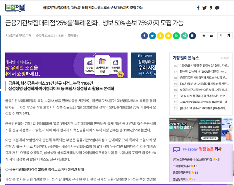Screen dimensions: 234x185
Task: Click 수수료 1200% card in banner
Action: (x=90, y=66)
